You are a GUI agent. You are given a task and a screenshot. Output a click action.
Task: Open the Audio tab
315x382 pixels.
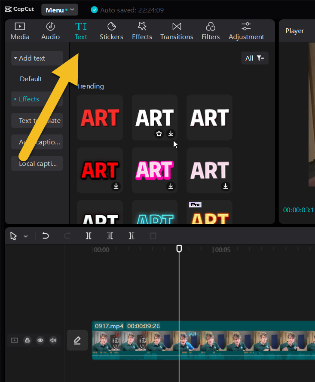(50, 31)
